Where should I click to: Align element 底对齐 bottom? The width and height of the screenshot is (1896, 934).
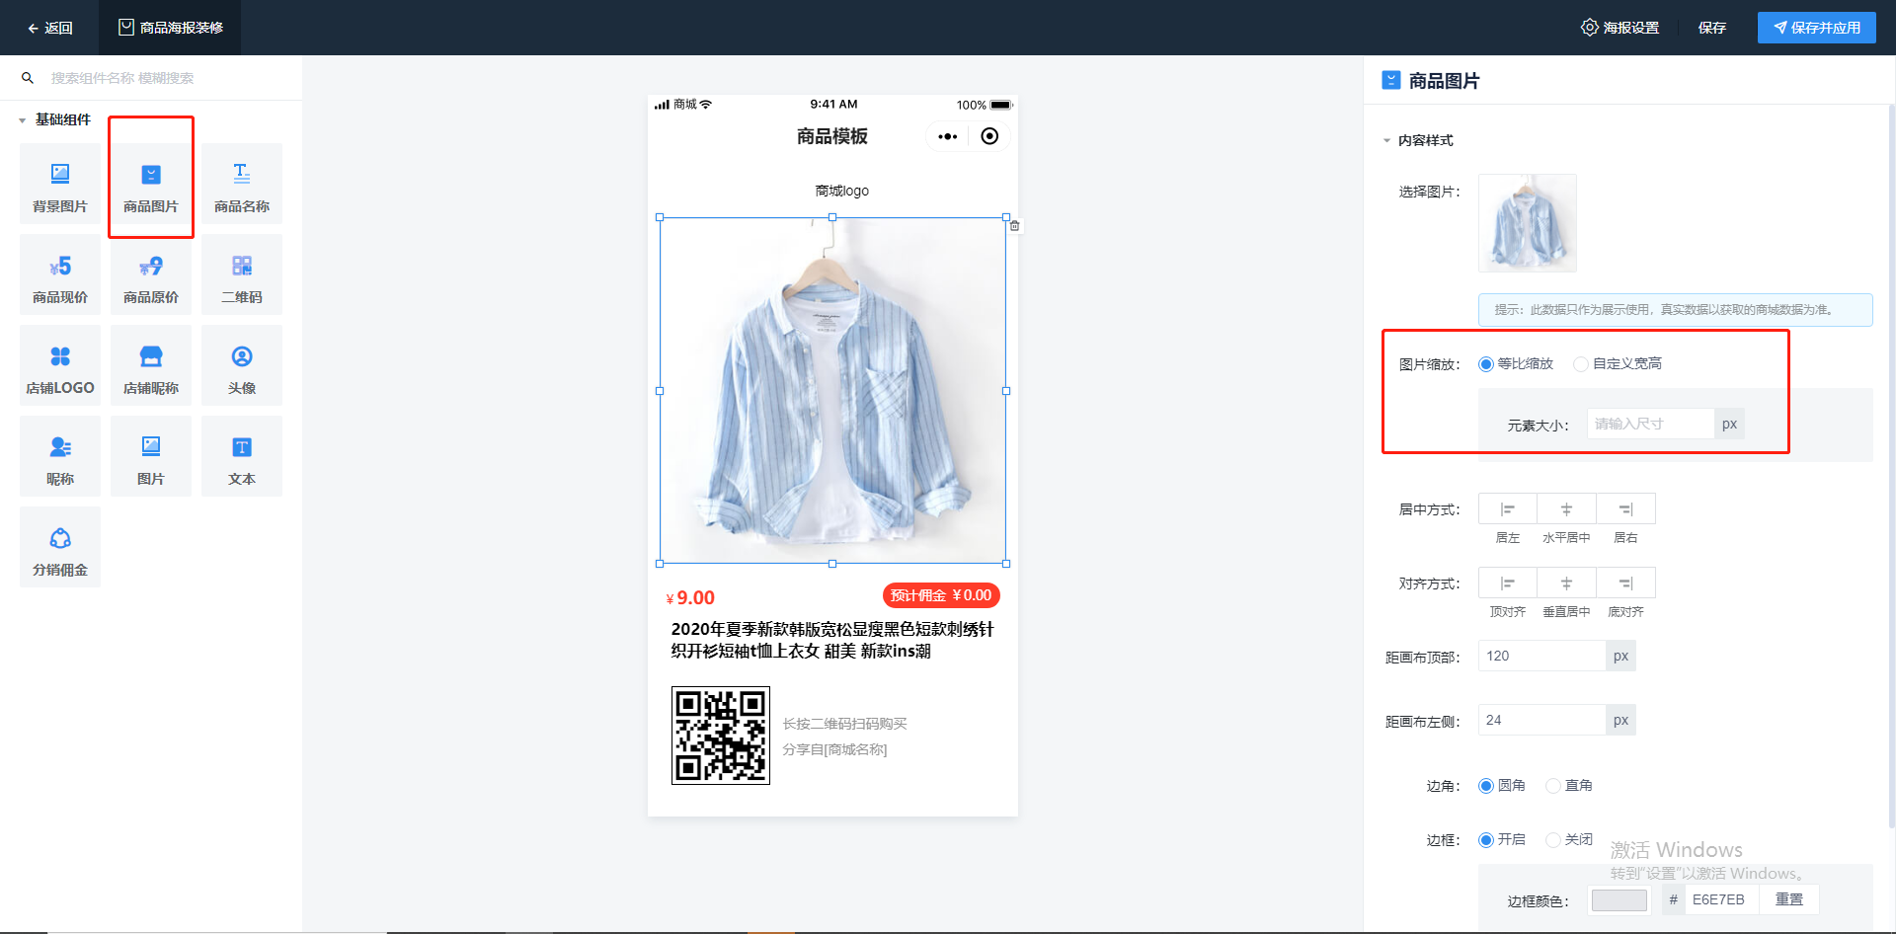(x=1625, y=584)
